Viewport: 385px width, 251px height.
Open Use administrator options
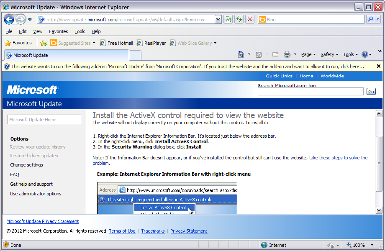coord(36,194)
